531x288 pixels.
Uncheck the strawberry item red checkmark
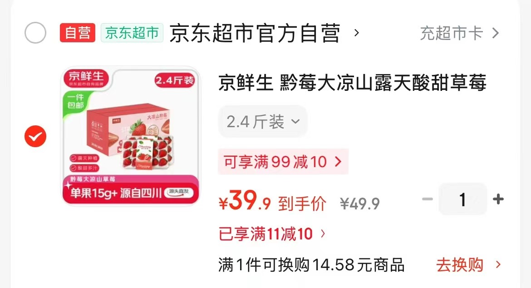pos(35,136)
